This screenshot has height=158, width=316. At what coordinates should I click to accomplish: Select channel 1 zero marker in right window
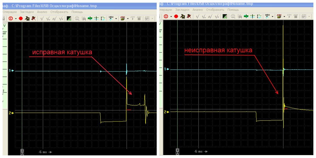click(x=166, y=69)
